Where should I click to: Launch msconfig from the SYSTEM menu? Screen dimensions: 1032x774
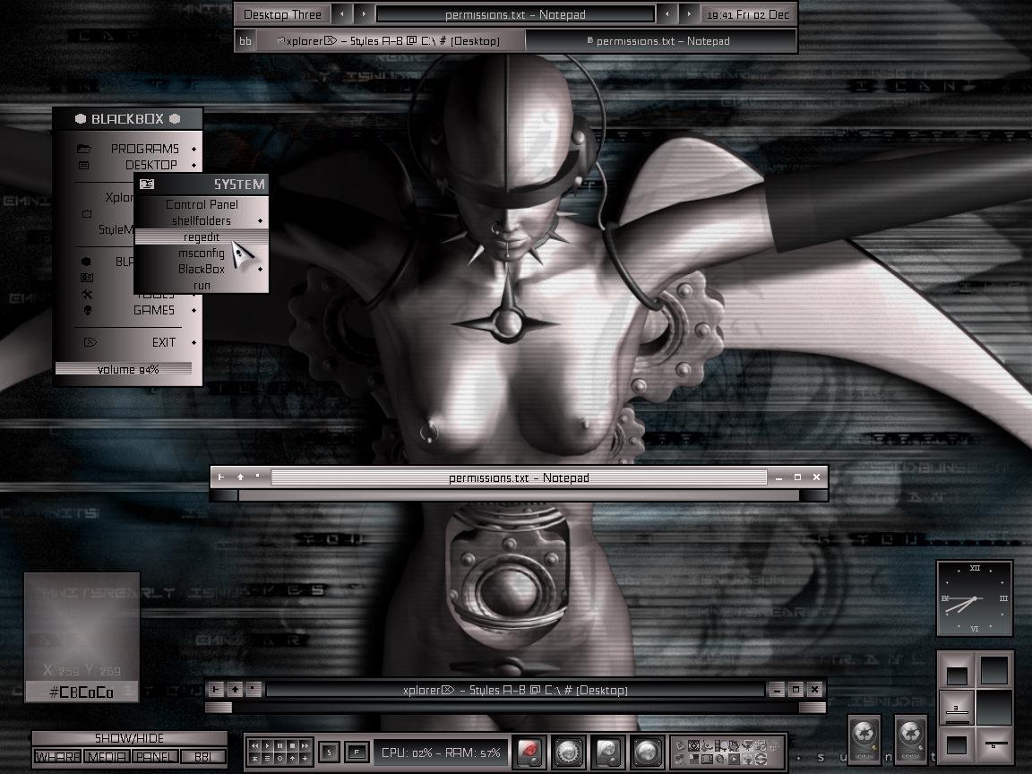coord(202,253)
